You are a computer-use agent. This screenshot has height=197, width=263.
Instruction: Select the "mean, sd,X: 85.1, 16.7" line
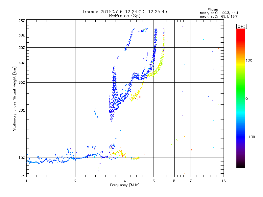pos(219,16)
